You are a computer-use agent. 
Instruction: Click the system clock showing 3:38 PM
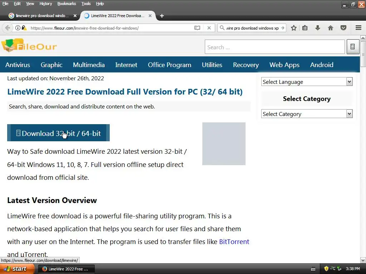pos(353,269)
